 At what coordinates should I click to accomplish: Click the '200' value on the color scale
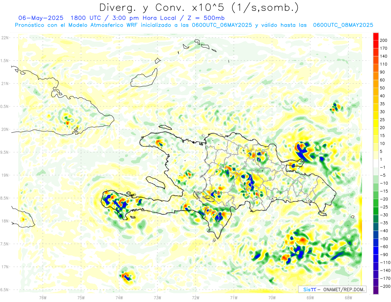click(384, 40)
